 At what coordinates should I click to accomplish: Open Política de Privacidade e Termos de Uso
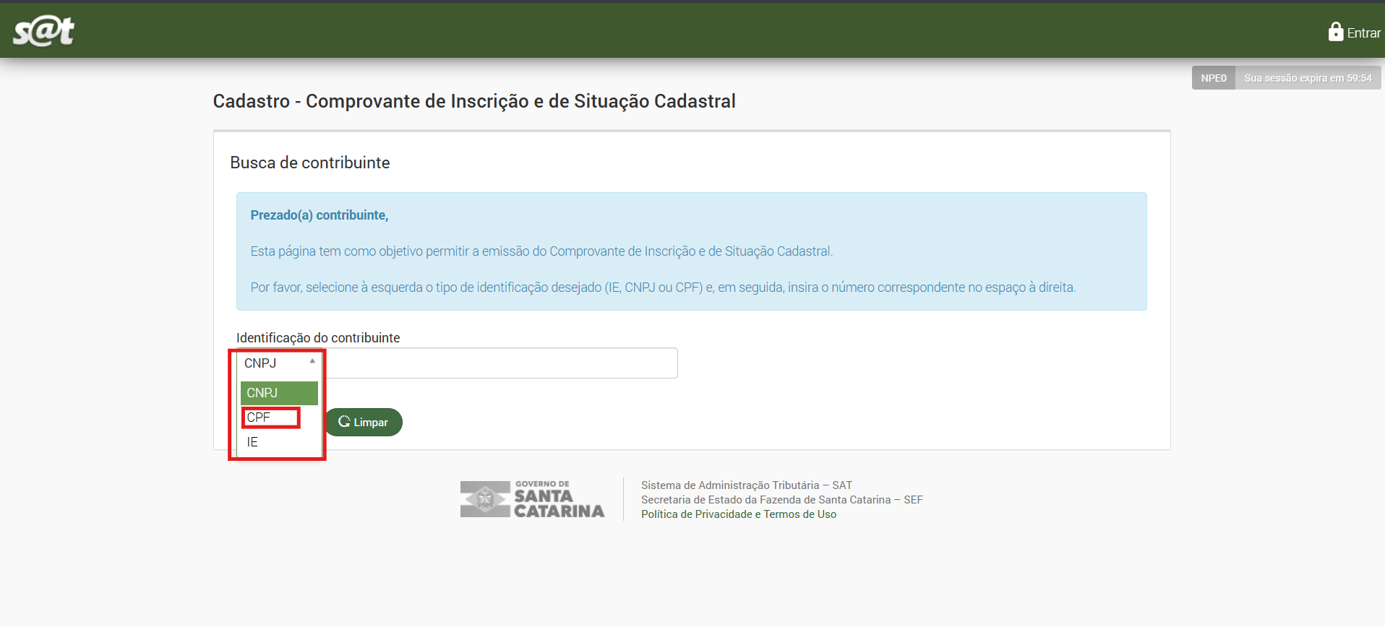point(738,514)
